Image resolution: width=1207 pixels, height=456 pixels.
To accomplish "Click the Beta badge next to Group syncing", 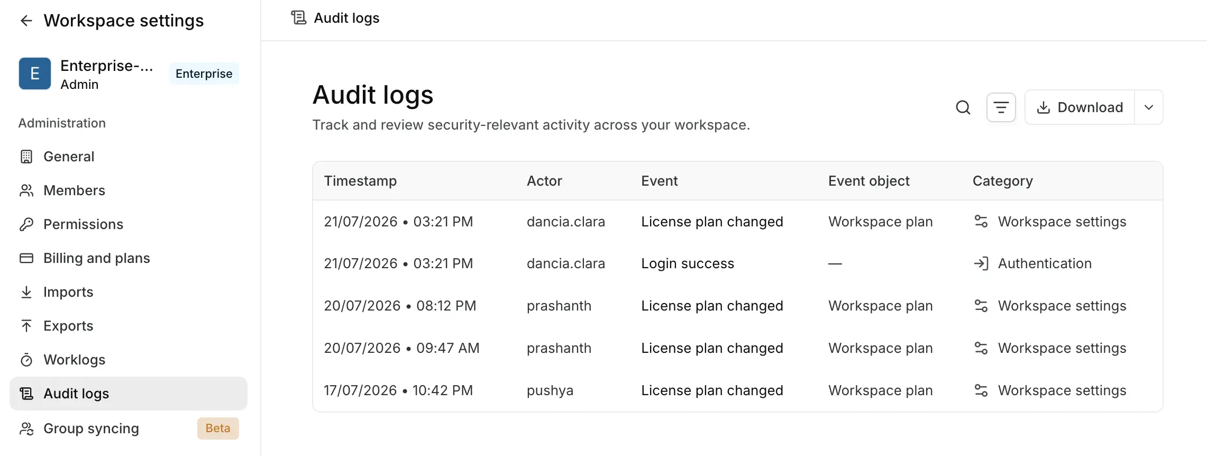I will pos(218,428).
